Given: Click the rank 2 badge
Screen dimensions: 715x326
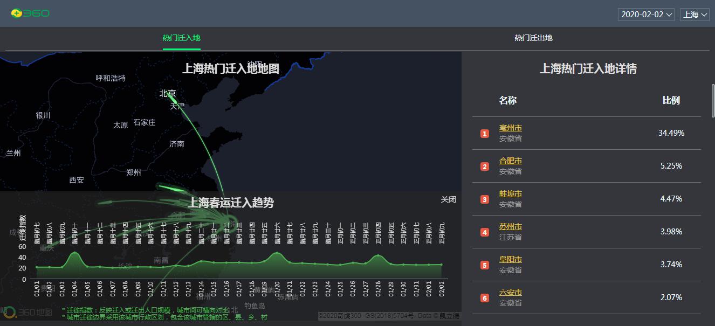Looking at the screenshot, I should 485,167.
